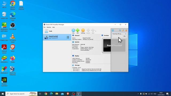171x96 pixels.
Task: Click the notification center first icon
Action: pyautogui.click(x=113, y=30)
